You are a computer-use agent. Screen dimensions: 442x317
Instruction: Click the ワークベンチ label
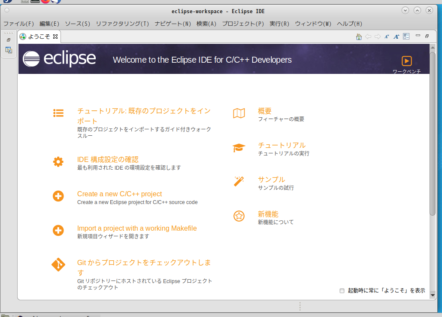tap(406, 71)
